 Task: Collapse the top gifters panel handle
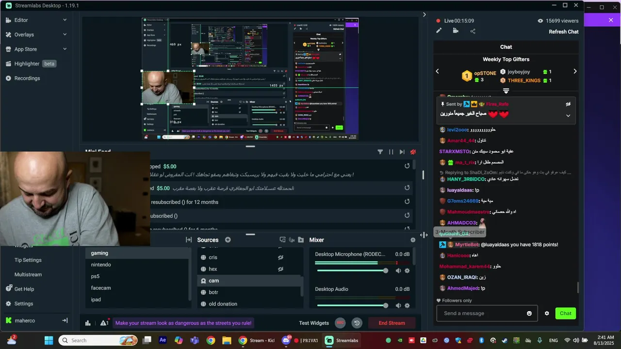click(x=506, y=91)
